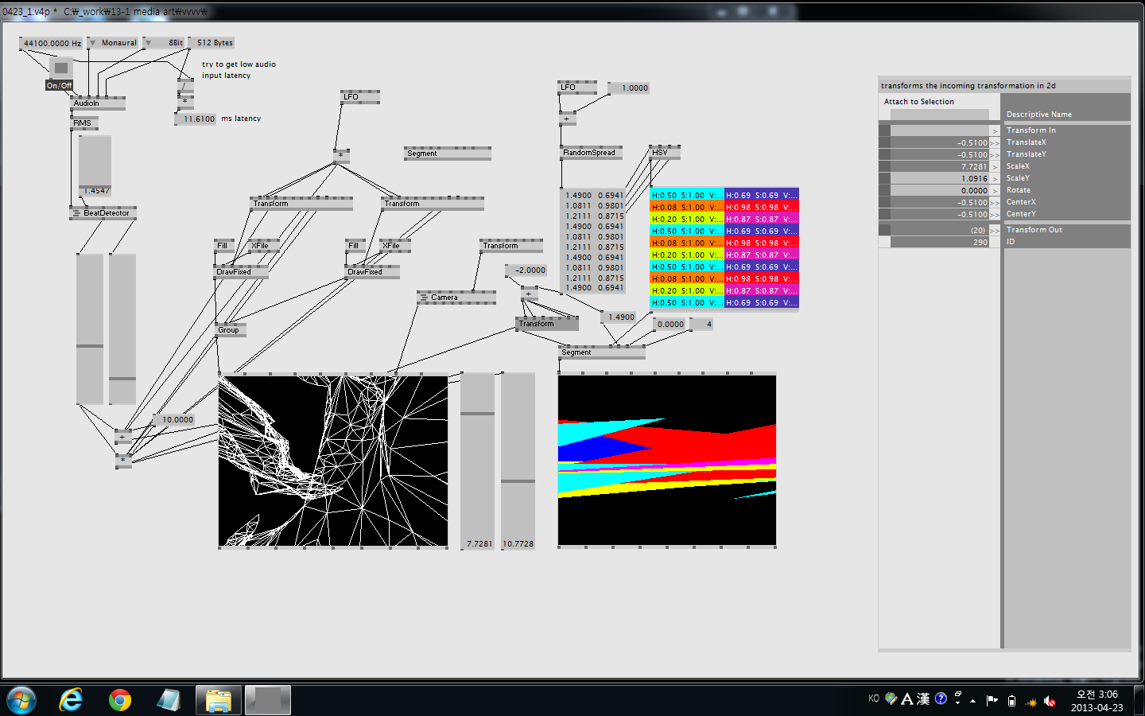Open the notebook app pinned after Chrome

pyautogui.click(x=169, y=700)
